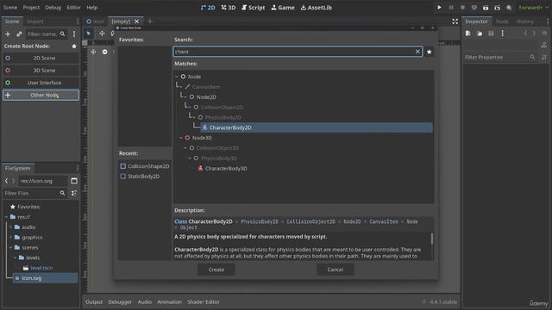The width and height of the screenshot is (552, 310).
Task: Confirm with the Create button
Action: (216, 270)
